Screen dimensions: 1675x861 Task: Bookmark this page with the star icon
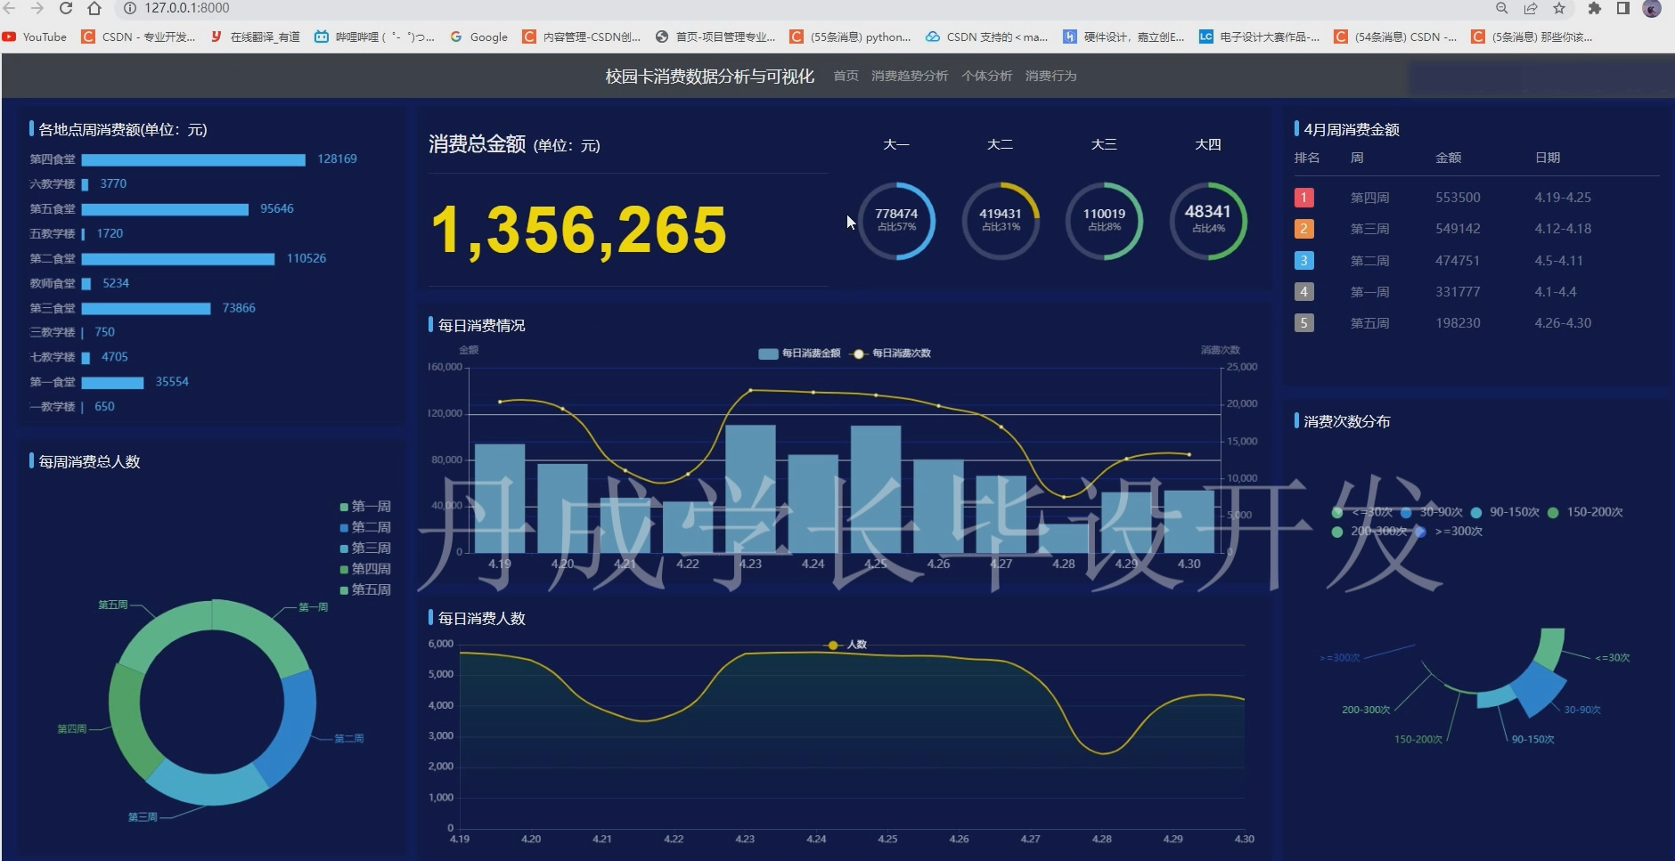pyautogui.click(x=1559, y=8)
